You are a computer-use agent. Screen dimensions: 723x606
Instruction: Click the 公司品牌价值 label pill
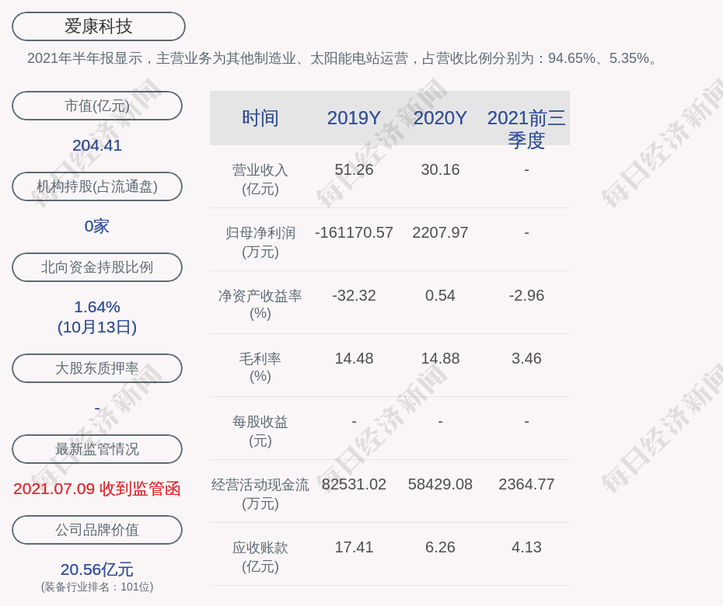[x=97, y=530]
